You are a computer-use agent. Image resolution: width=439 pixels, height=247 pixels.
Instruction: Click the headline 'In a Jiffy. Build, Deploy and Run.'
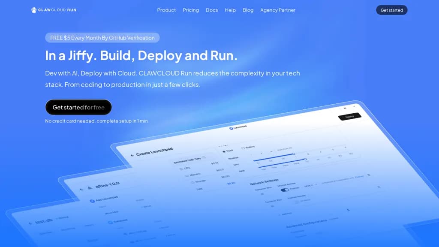point(141,55)
